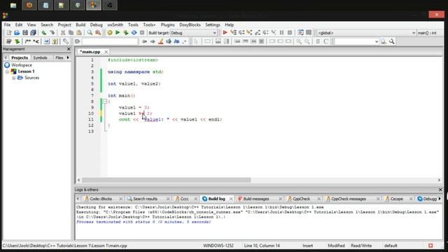Image resolution: width=448 pixels, height=252 pixels.
Task: Open the Debug menu
Action: (x=97, y=25)
